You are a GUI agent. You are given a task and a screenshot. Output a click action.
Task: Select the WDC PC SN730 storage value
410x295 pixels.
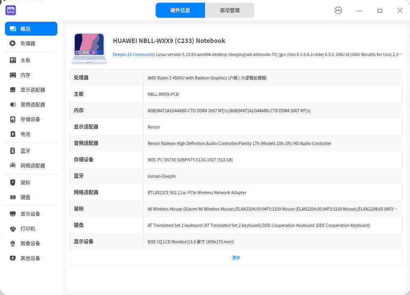(190, 160)
